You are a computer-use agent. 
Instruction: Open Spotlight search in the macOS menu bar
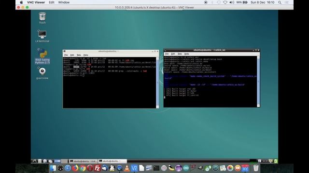point(280,2)
